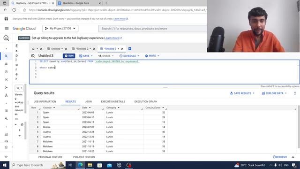
Task: Add a new query tab with plus icon
Action: click(130, 49)
